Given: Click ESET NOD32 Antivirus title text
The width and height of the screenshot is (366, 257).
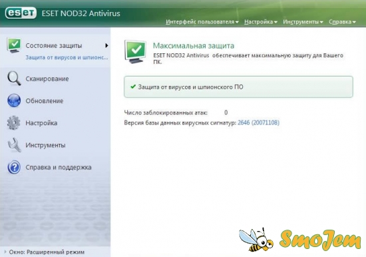Looking at the screenshot, I should (81, 13).
